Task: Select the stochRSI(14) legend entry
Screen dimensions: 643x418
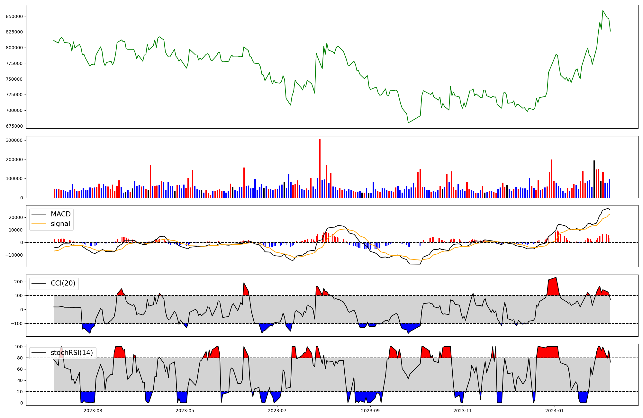Action: [72, 353]
